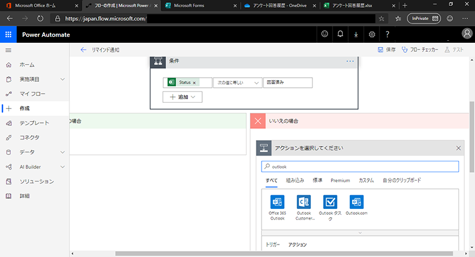Collapse the left navigation hamburger menu
475x257 pixels.
tap(8, 50)
